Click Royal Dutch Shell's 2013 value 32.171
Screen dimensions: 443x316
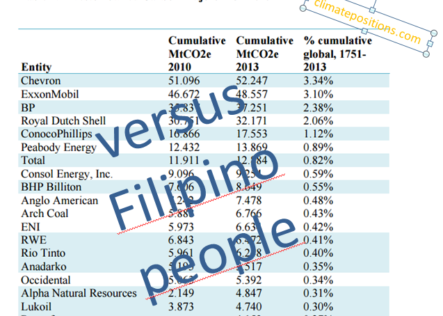click(252, 120)
